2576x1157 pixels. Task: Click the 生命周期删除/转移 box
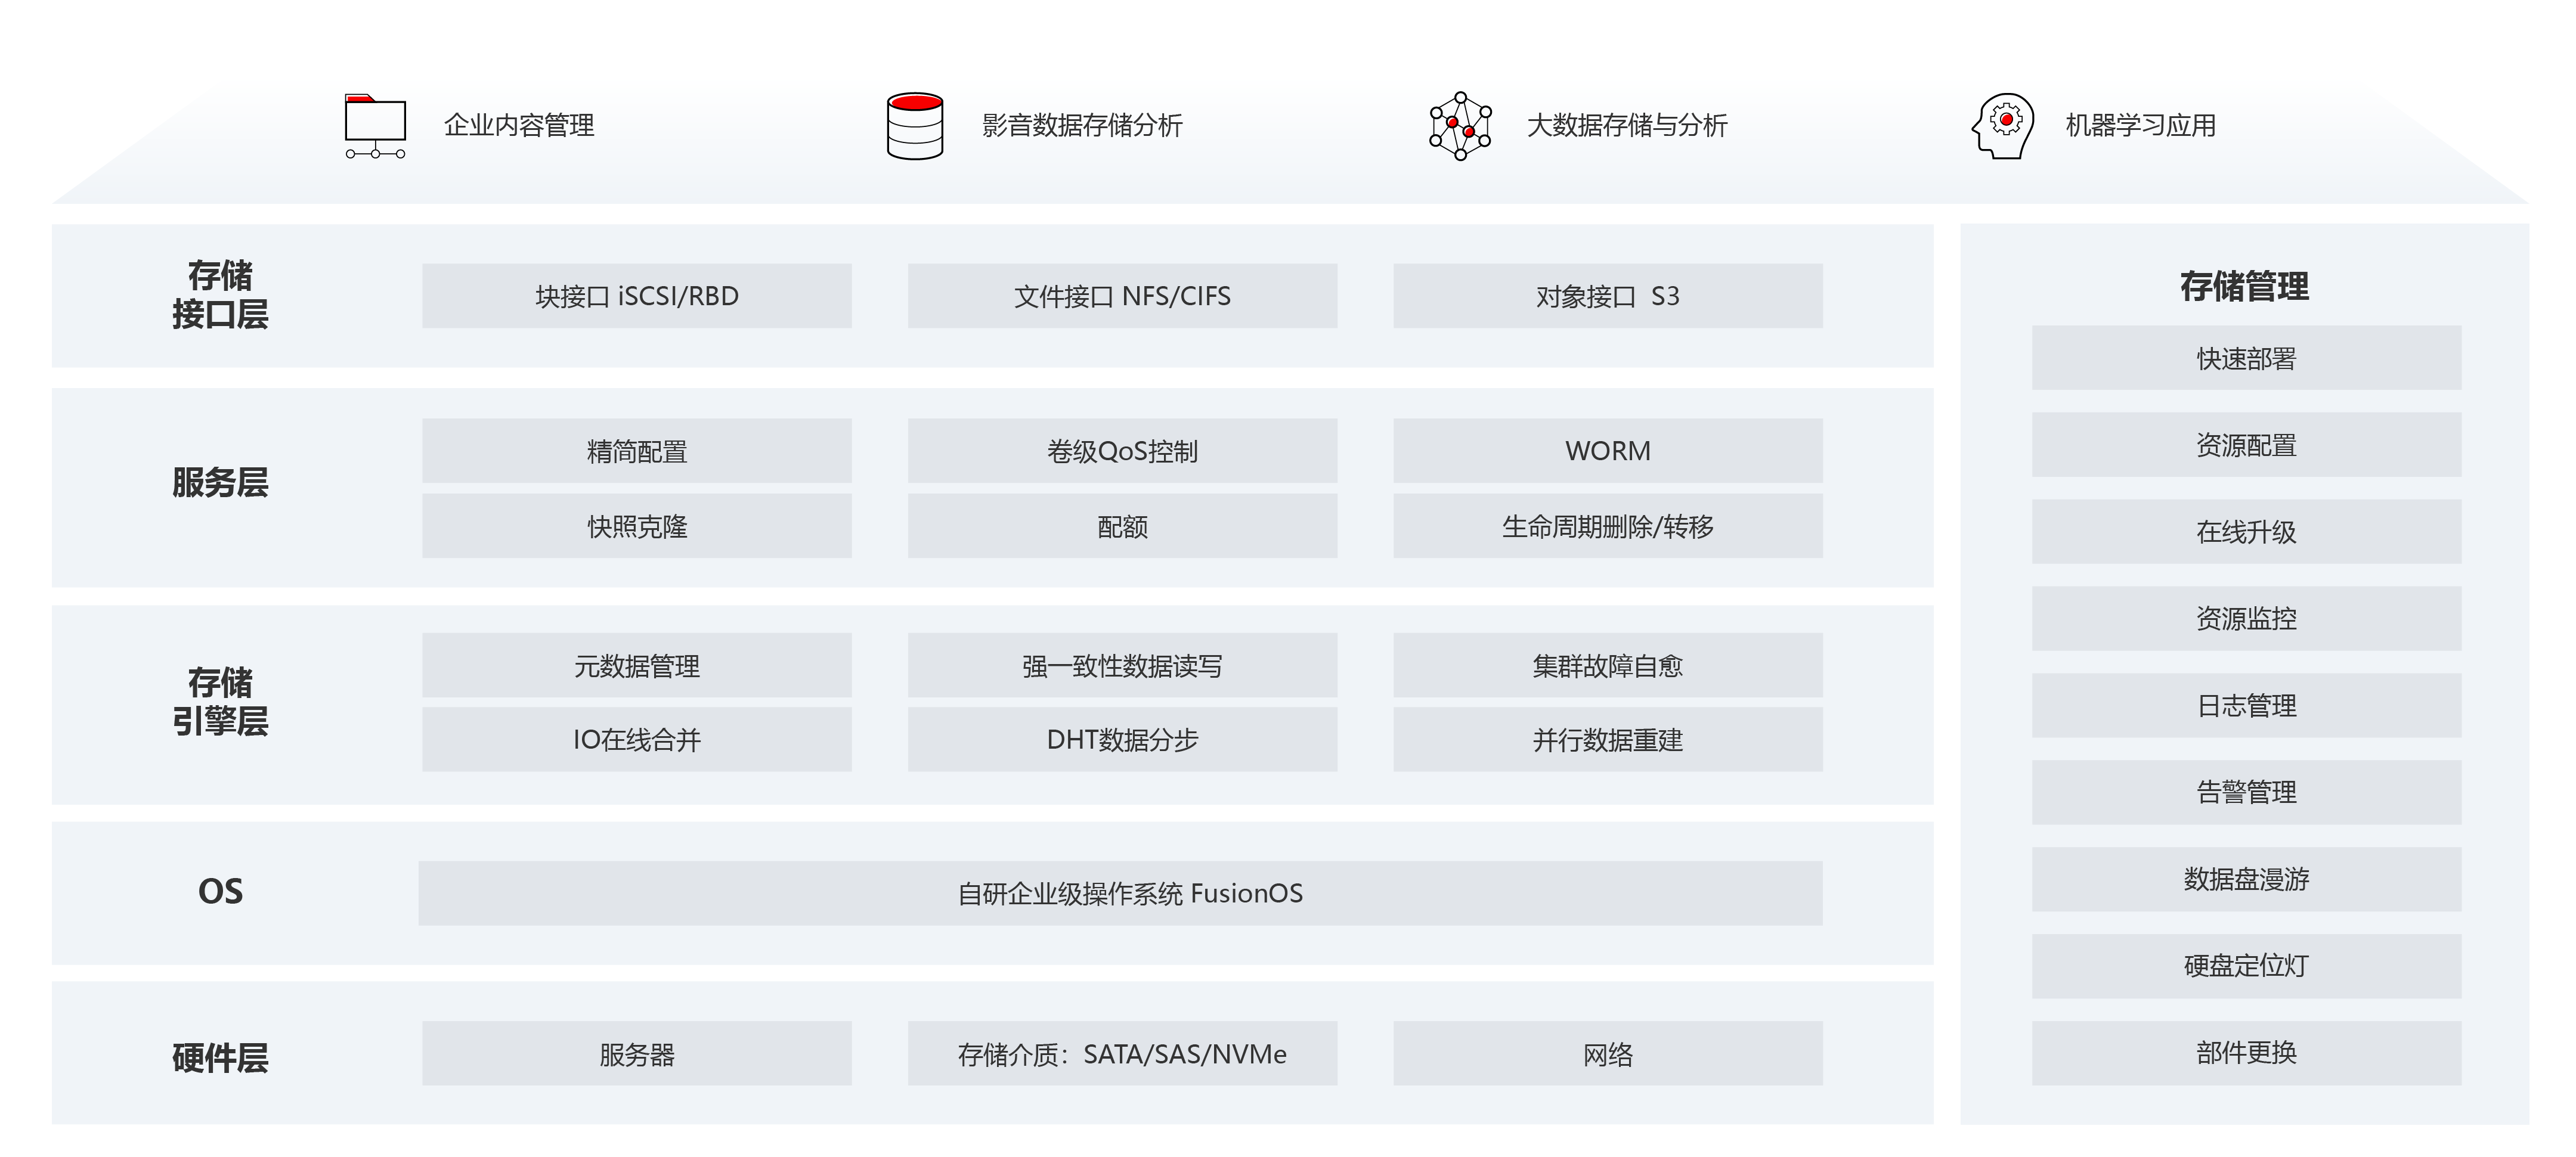point(1608,526)
